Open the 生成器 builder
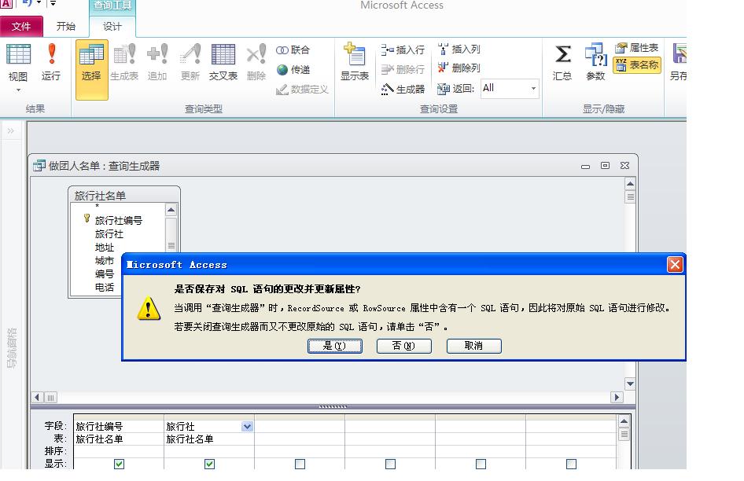The image size is (744, 481). (403, 89)
